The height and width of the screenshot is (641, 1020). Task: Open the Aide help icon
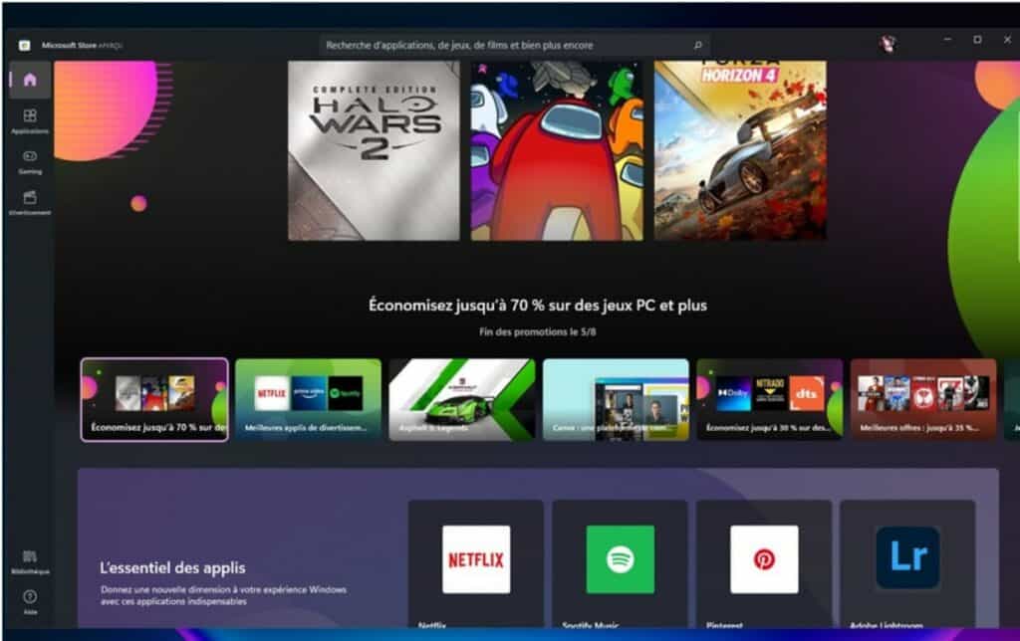(30, 601)
